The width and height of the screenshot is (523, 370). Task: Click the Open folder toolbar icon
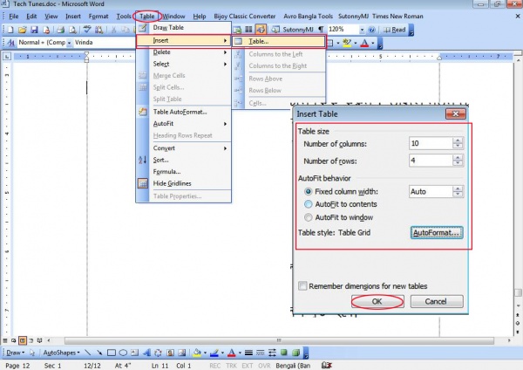22,30
